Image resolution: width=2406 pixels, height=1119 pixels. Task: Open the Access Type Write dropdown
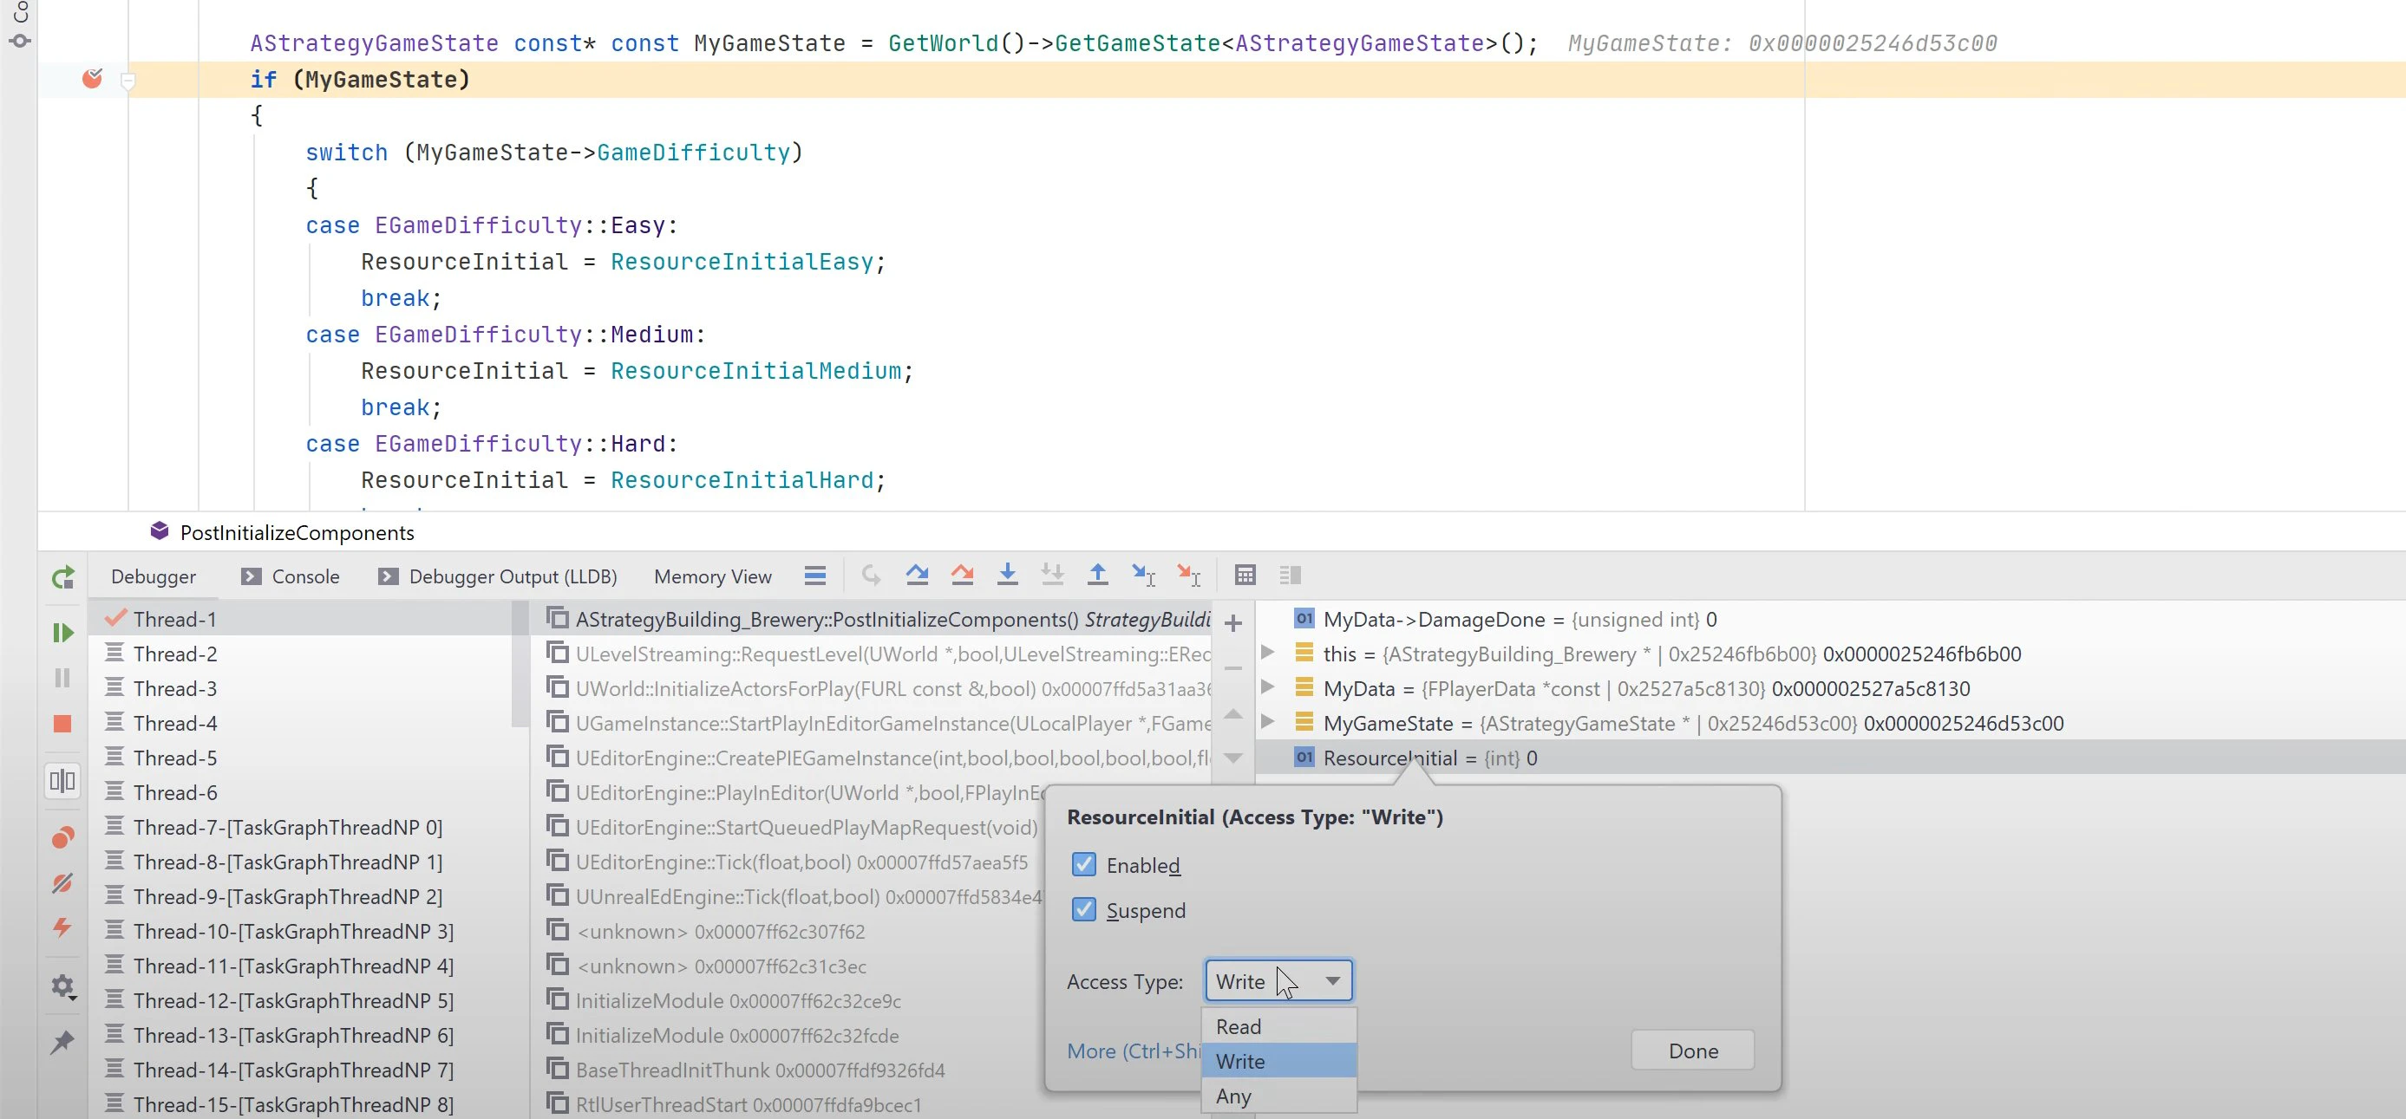point(1278,981)
